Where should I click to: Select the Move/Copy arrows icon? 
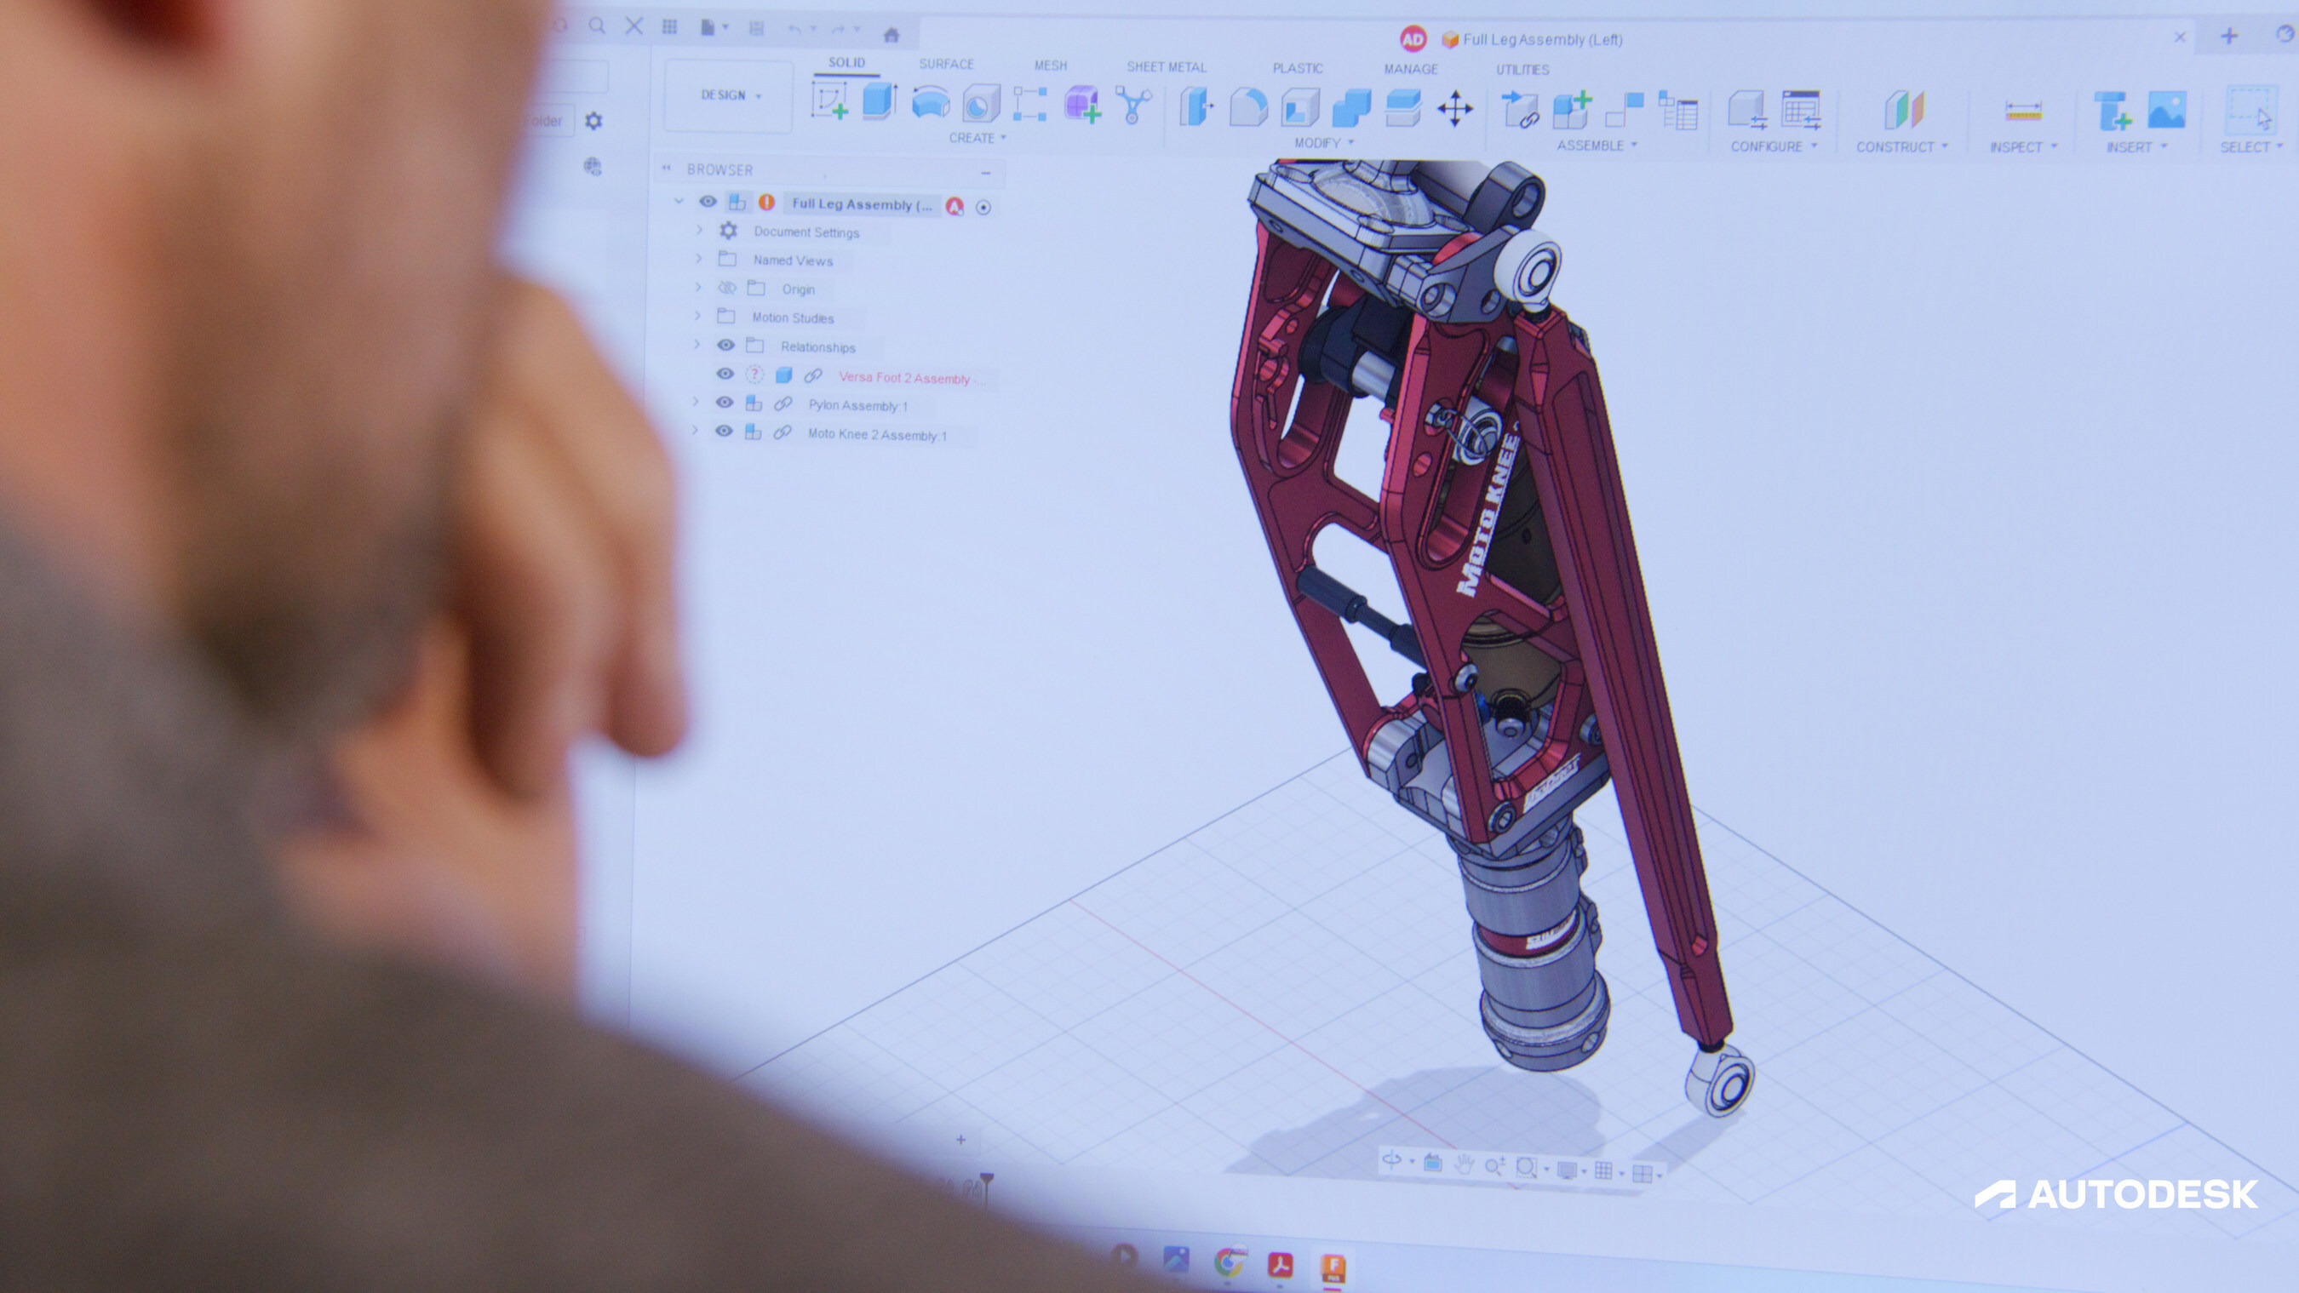click(x=1454, y=109)
